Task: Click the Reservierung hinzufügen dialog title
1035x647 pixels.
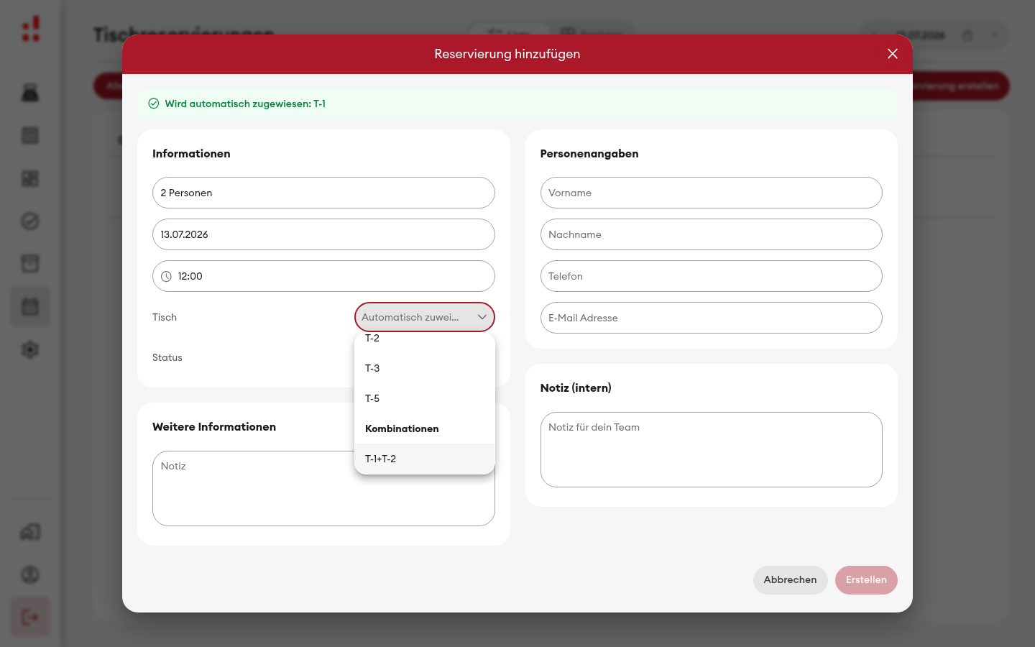Action: click(507, 54)
